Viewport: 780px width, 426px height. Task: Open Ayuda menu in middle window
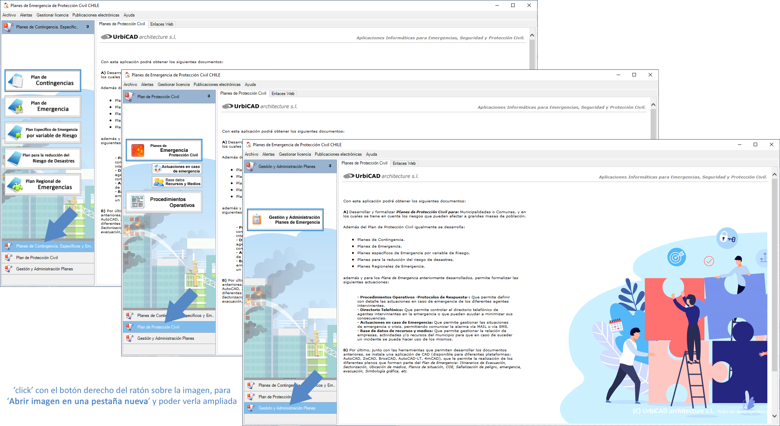[x=250, y=84]
